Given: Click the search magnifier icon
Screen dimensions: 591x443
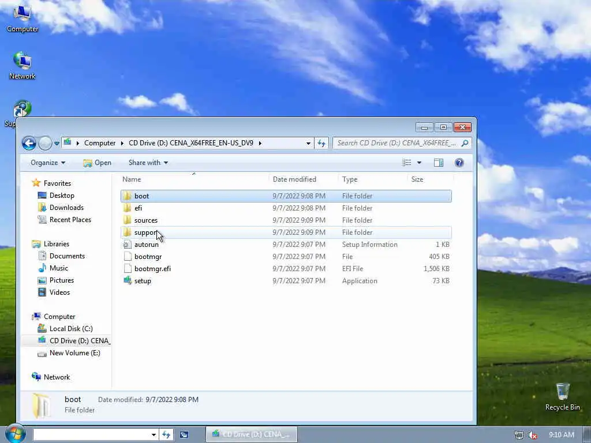Looking at the screenshot, I should point(465,143).
